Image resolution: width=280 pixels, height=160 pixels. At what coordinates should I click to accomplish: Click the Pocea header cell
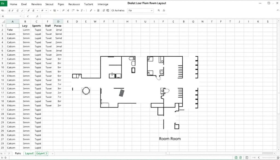(x=58, y=26)
